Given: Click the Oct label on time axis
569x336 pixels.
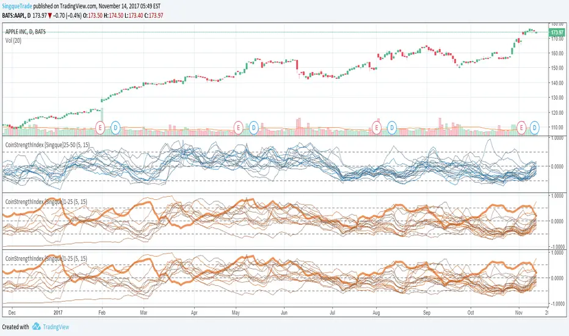Looking at the screenshot, I should coord(471,312).
